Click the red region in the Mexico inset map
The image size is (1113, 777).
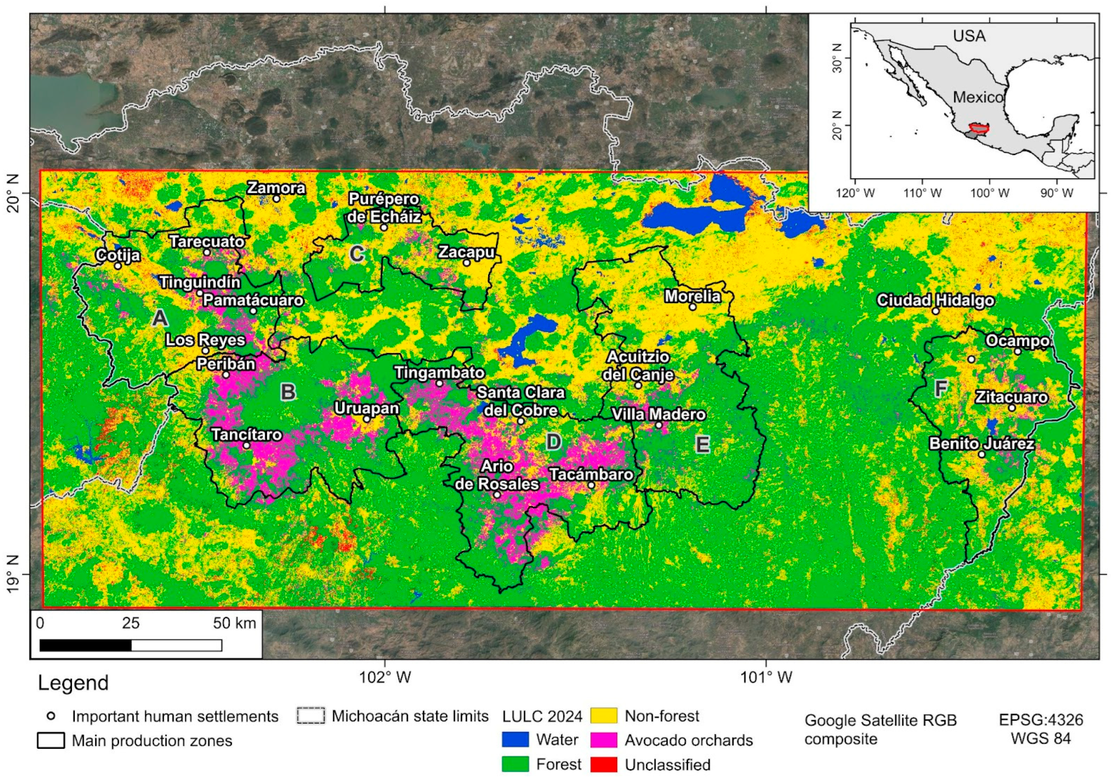click(x=978, y=129)
